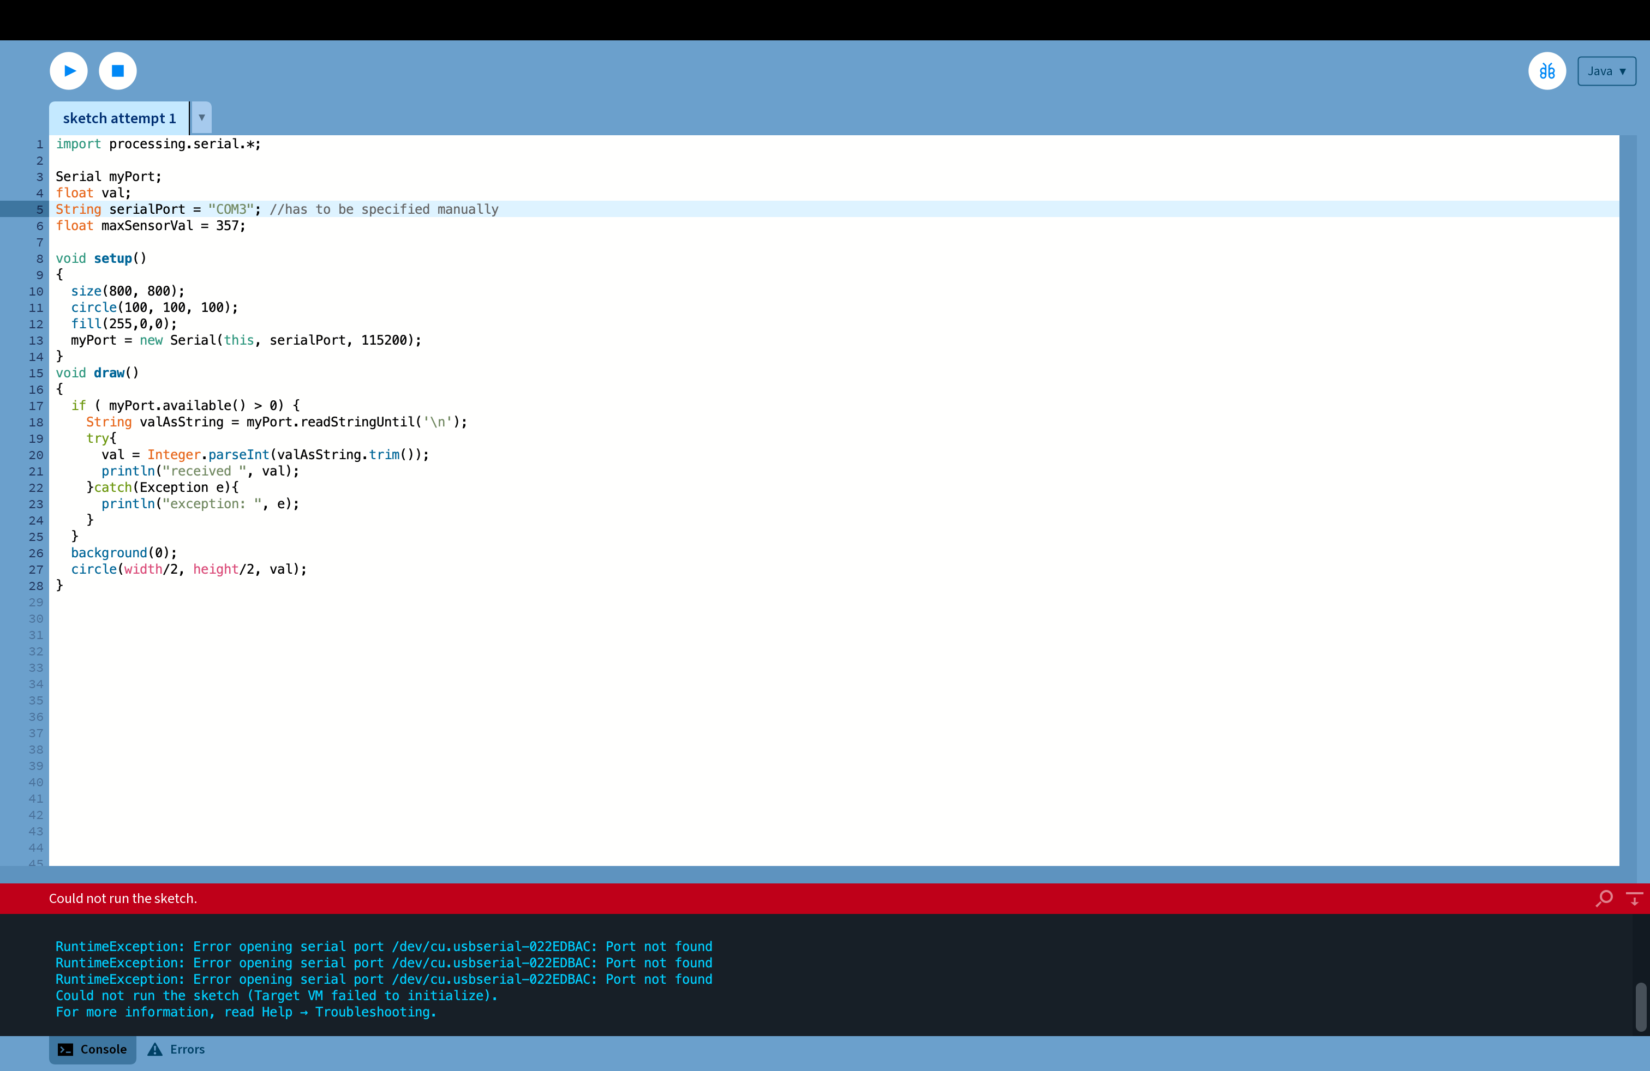
Task: Click the 'Could not run the sketch.' status message
Action: pos(123,899)
